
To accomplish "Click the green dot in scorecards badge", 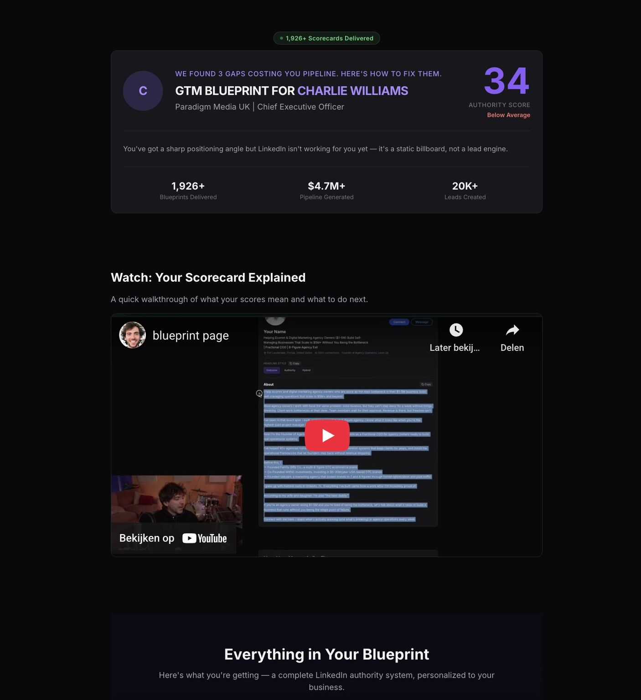I will click(x=281, y=38).
